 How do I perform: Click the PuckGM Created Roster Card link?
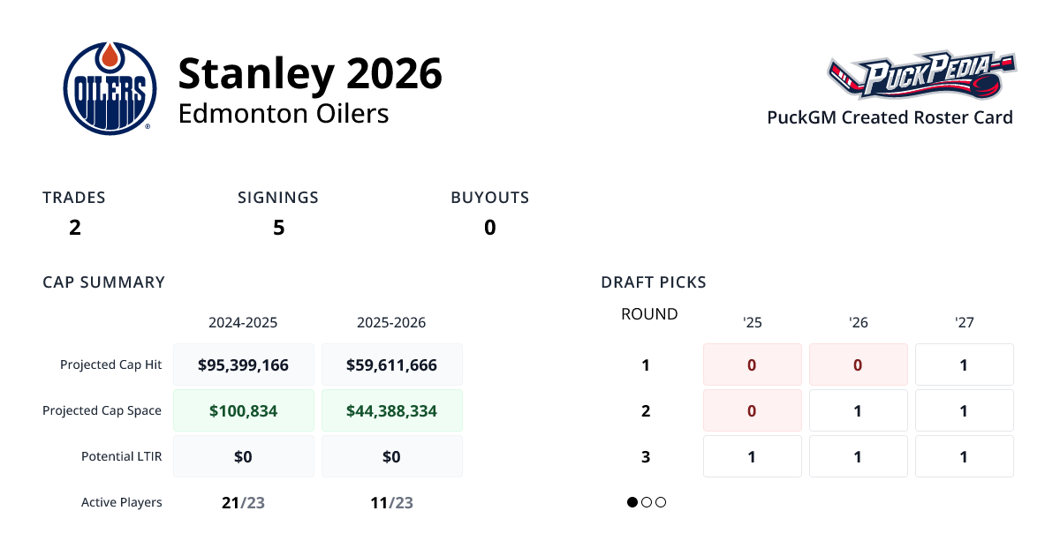[x=890, y=117]
